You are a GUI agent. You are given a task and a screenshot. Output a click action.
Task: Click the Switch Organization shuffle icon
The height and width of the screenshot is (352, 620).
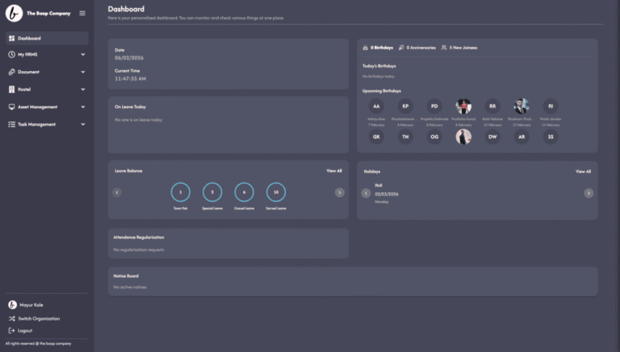point(11,318)
